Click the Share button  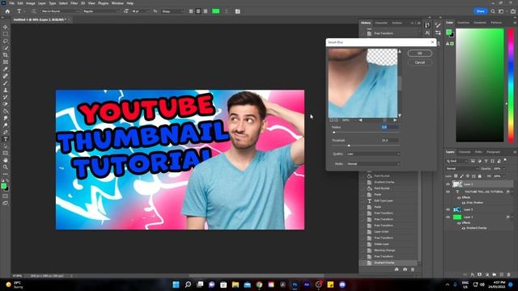point(480,11)
